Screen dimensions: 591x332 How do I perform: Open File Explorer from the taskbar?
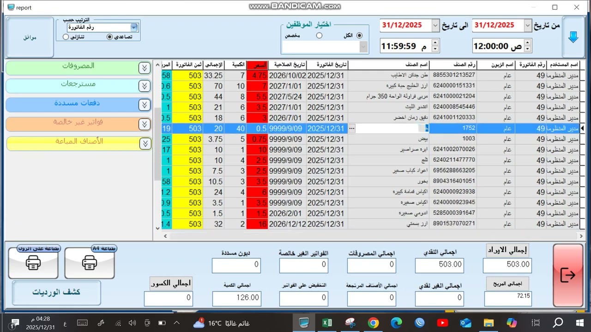[x=488, y=323]
